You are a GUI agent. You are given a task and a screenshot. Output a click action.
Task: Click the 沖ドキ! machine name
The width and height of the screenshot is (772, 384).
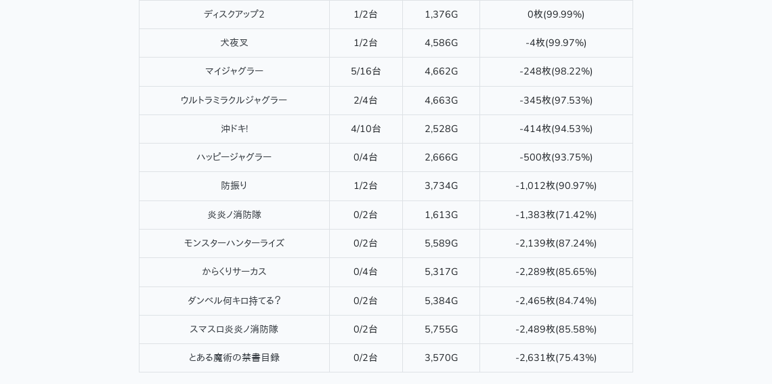(234, 129)
